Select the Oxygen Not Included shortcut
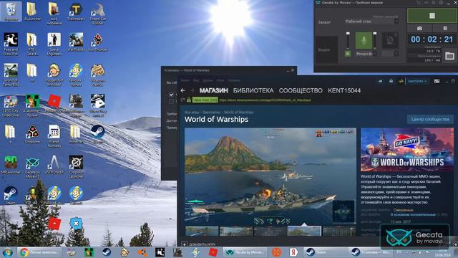 point(54,75)
